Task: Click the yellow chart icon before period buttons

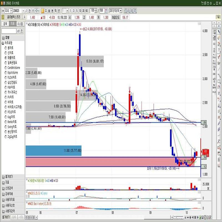Action: coord(42,11)
